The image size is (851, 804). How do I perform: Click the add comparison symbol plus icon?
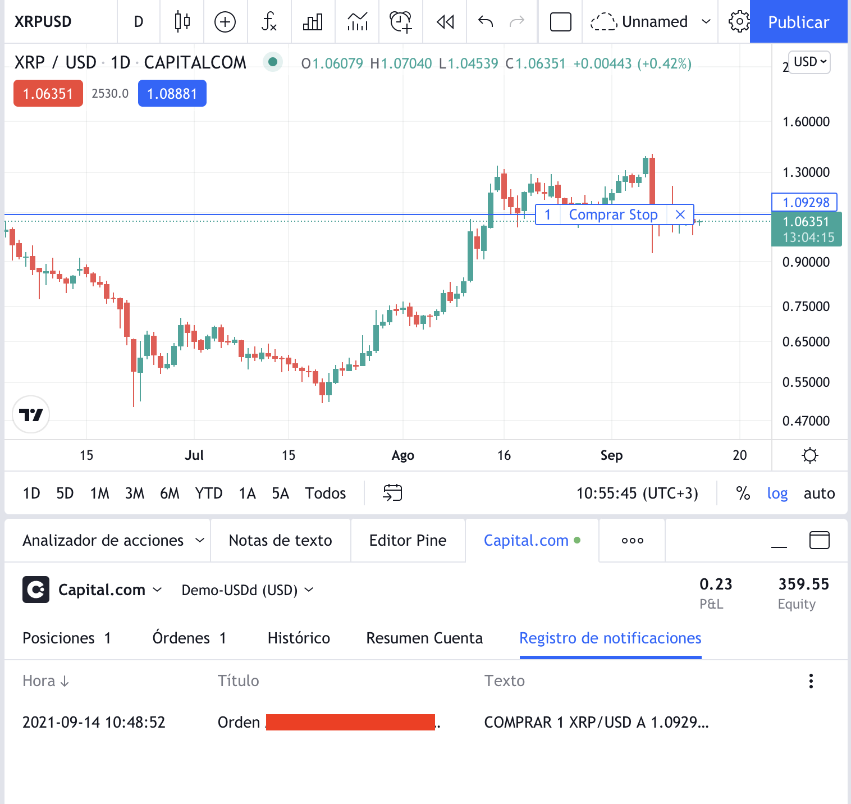tap(225, 22)
